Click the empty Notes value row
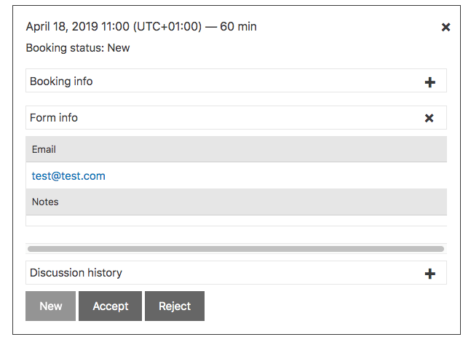The height and width of the screenshot is (345, 471). 235,221
